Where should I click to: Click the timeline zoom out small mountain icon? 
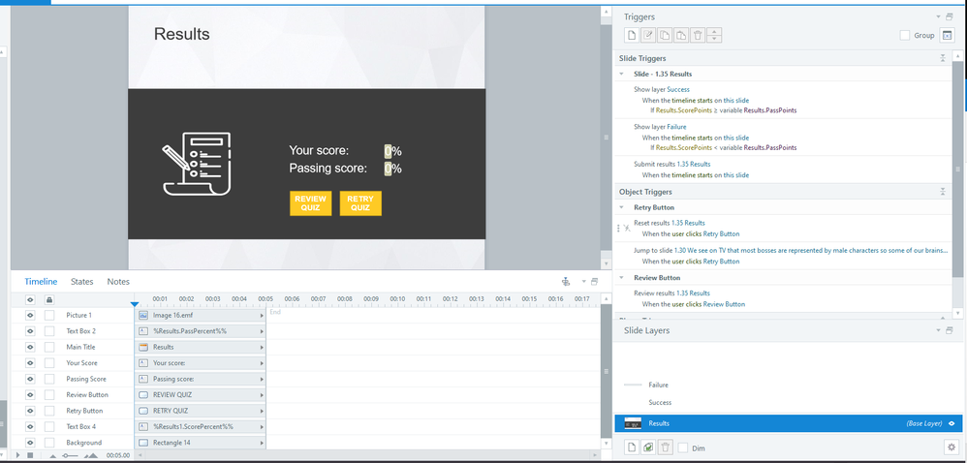52,456
